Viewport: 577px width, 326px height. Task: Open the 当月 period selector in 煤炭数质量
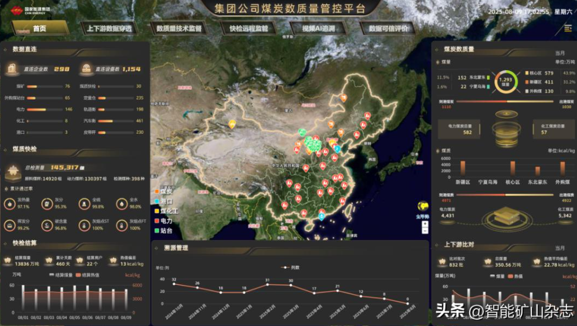click(x=560, y=53)
